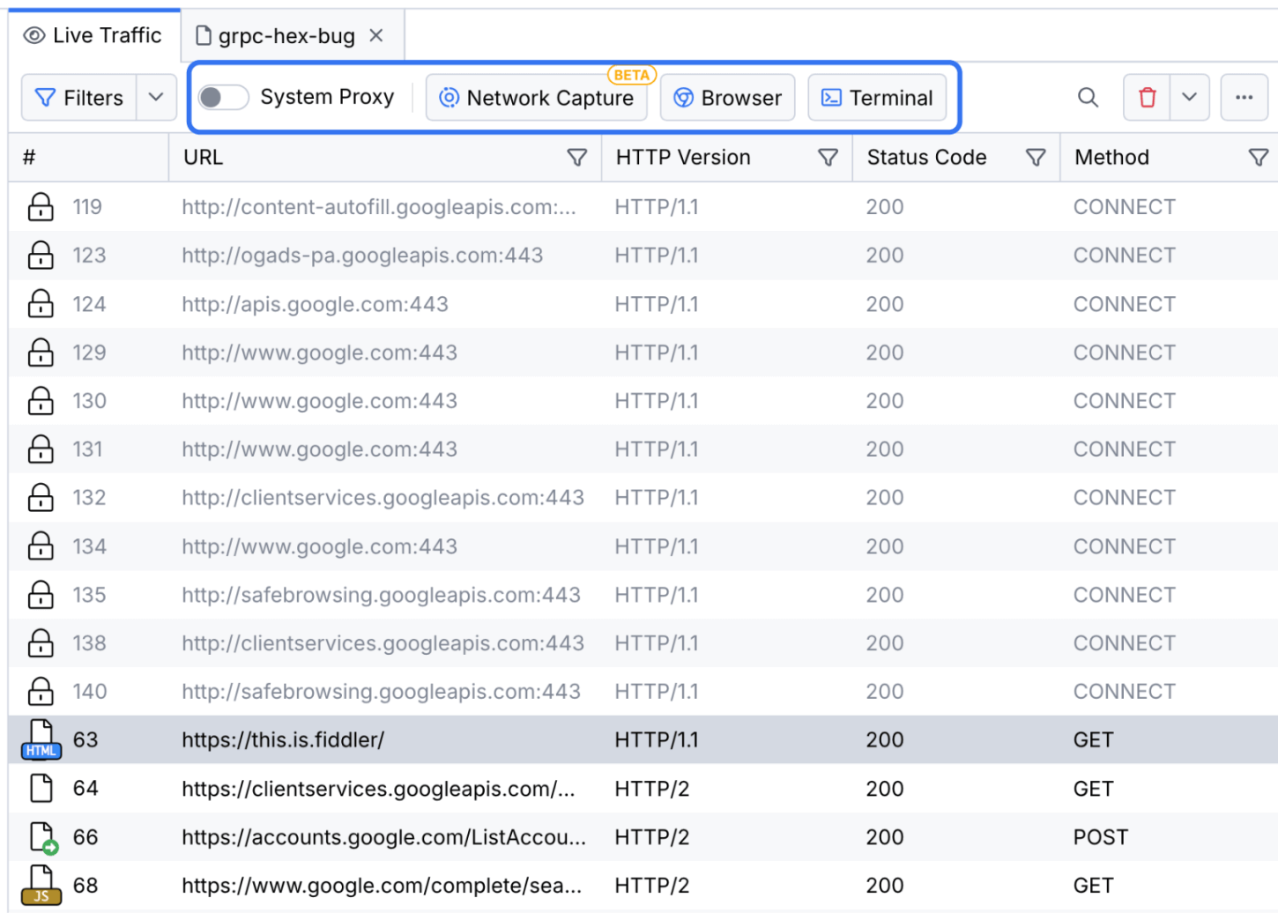The height and width of the screenshot is (913, 1278).
Task: Open the Terminal capture option
Action: click(878, 98)
